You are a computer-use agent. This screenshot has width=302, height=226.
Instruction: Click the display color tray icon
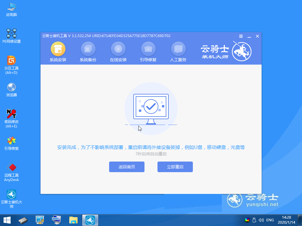coord(247,220)
